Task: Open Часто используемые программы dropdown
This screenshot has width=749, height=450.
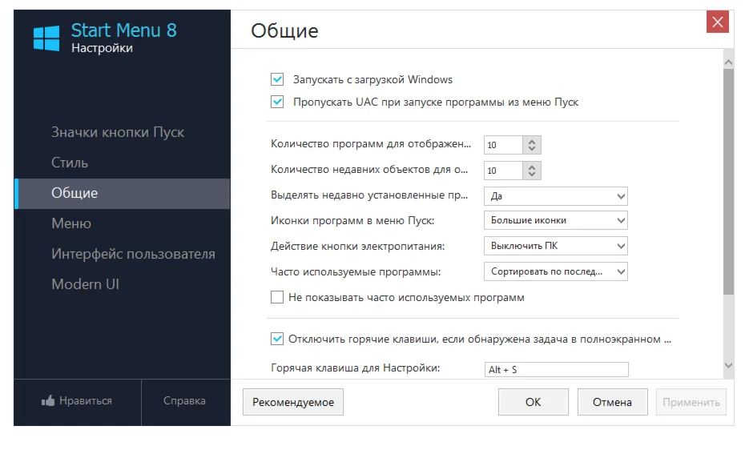Action: click(x=555, y=271)
